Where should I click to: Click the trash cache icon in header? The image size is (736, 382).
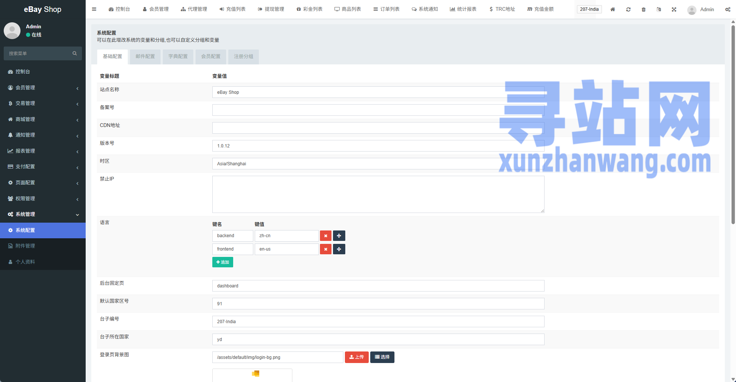coord(644,9)
